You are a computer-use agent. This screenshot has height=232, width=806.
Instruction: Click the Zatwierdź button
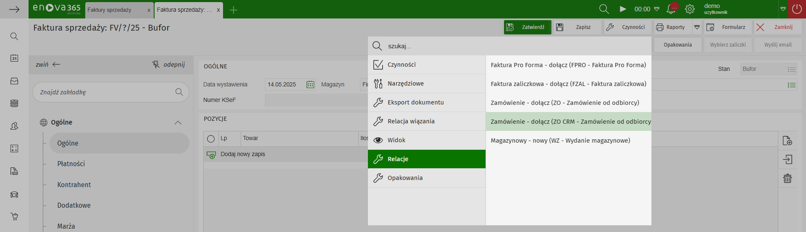[x=528, y=27]
